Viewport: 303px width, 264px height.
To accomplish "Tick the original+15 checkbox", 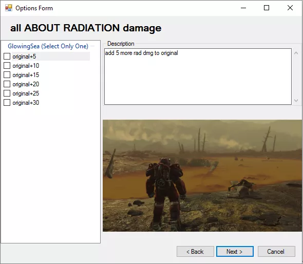I will click(x=7, y=75).
